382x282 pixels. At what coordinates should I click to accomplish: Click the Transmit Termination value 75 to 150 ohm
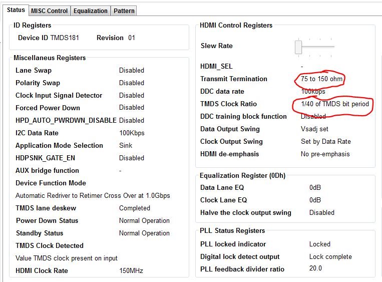click(321, 79)
